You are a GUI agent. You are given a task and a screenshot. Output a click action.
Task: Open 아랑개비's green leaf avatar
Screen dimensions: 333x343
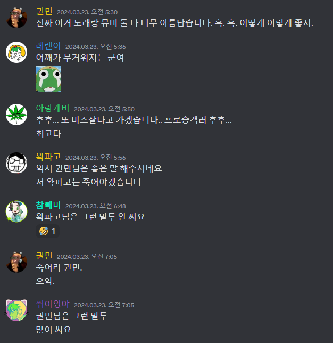(16, 115)
